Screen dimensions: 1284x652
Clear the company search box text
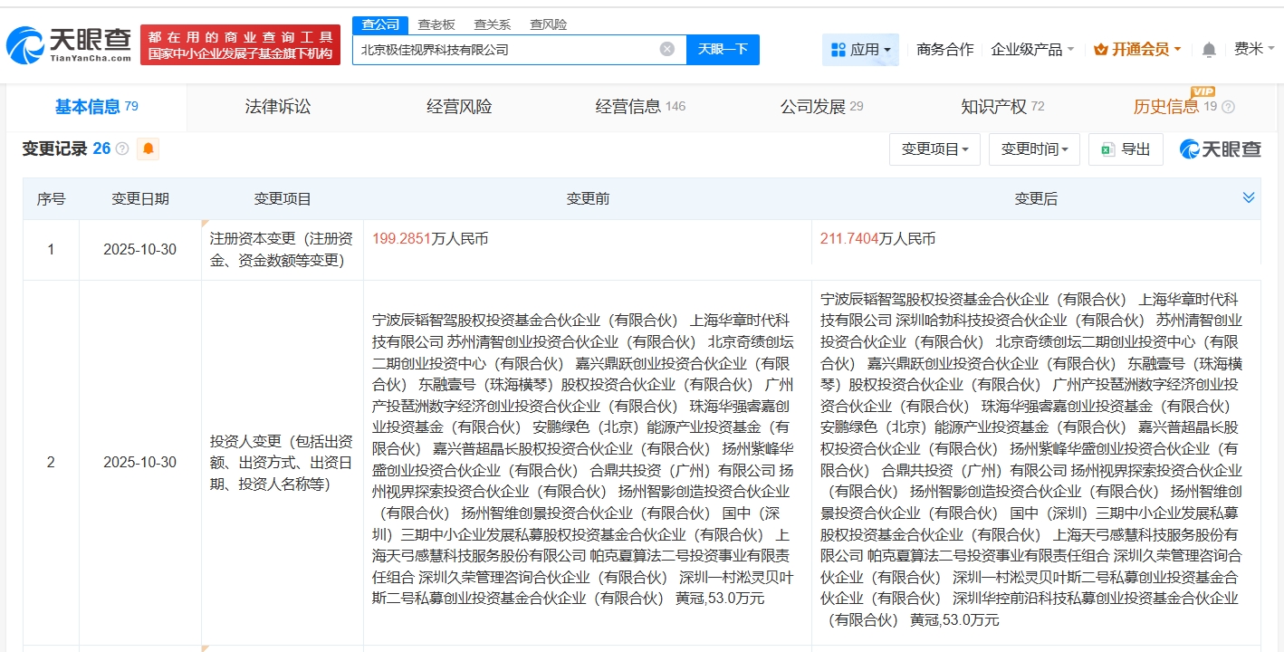pos(667,49)
